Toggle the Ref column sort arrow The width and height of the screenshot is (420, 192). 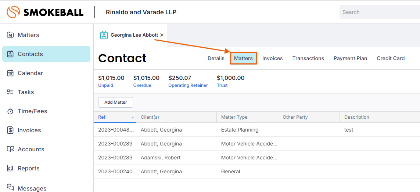[x=133, y=117]
